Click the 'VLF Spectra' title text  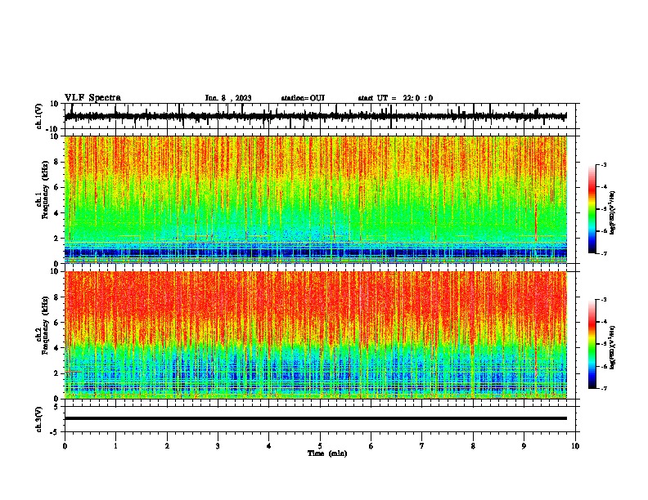[92, 98]
